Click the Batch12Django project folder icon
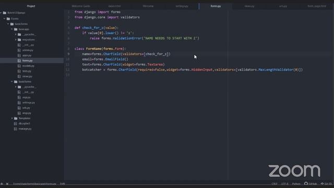The image size is (334, 188). (5, 13)
